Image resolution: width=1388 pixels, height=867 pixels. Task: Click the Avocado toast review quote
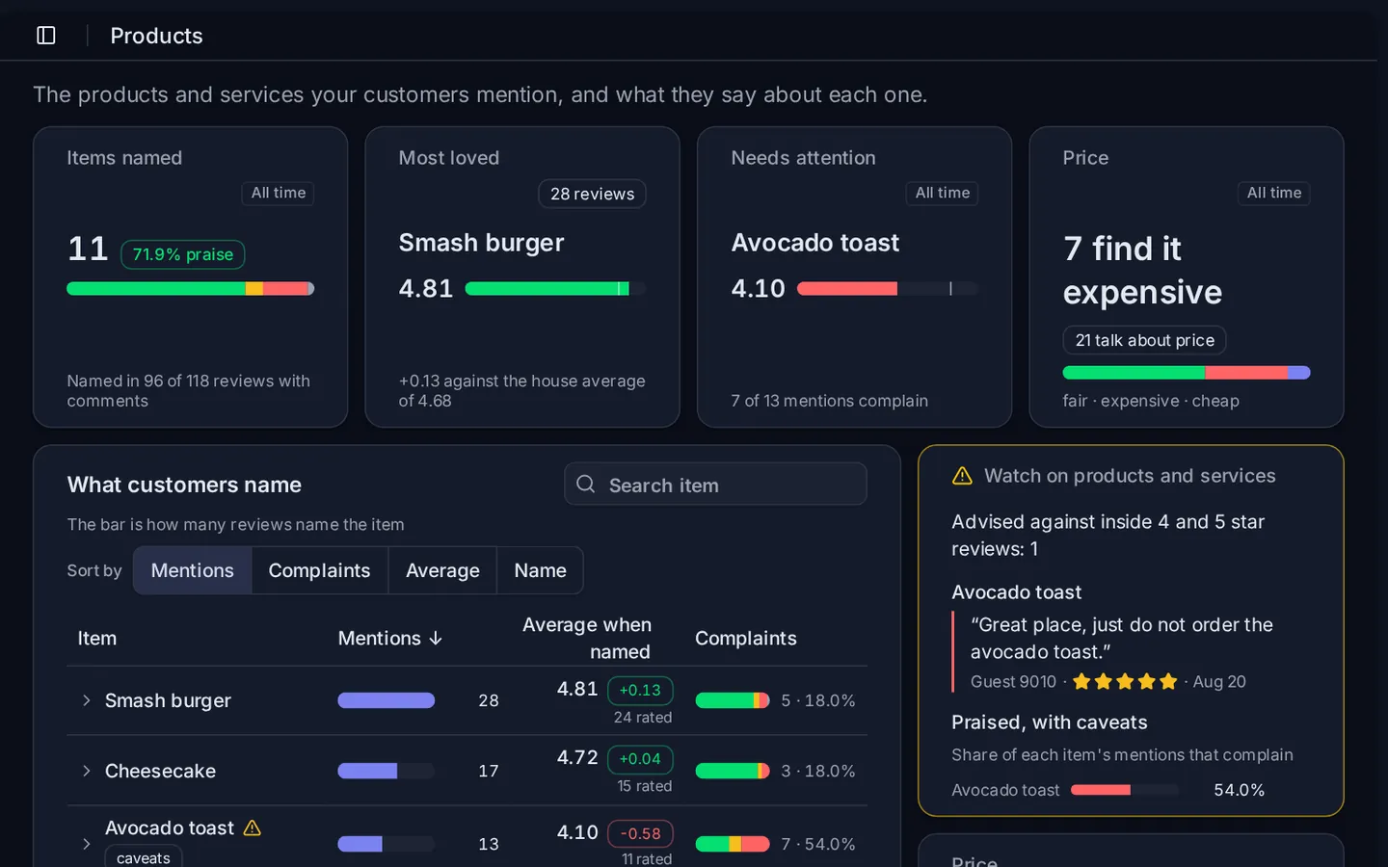click(1122, 639)
